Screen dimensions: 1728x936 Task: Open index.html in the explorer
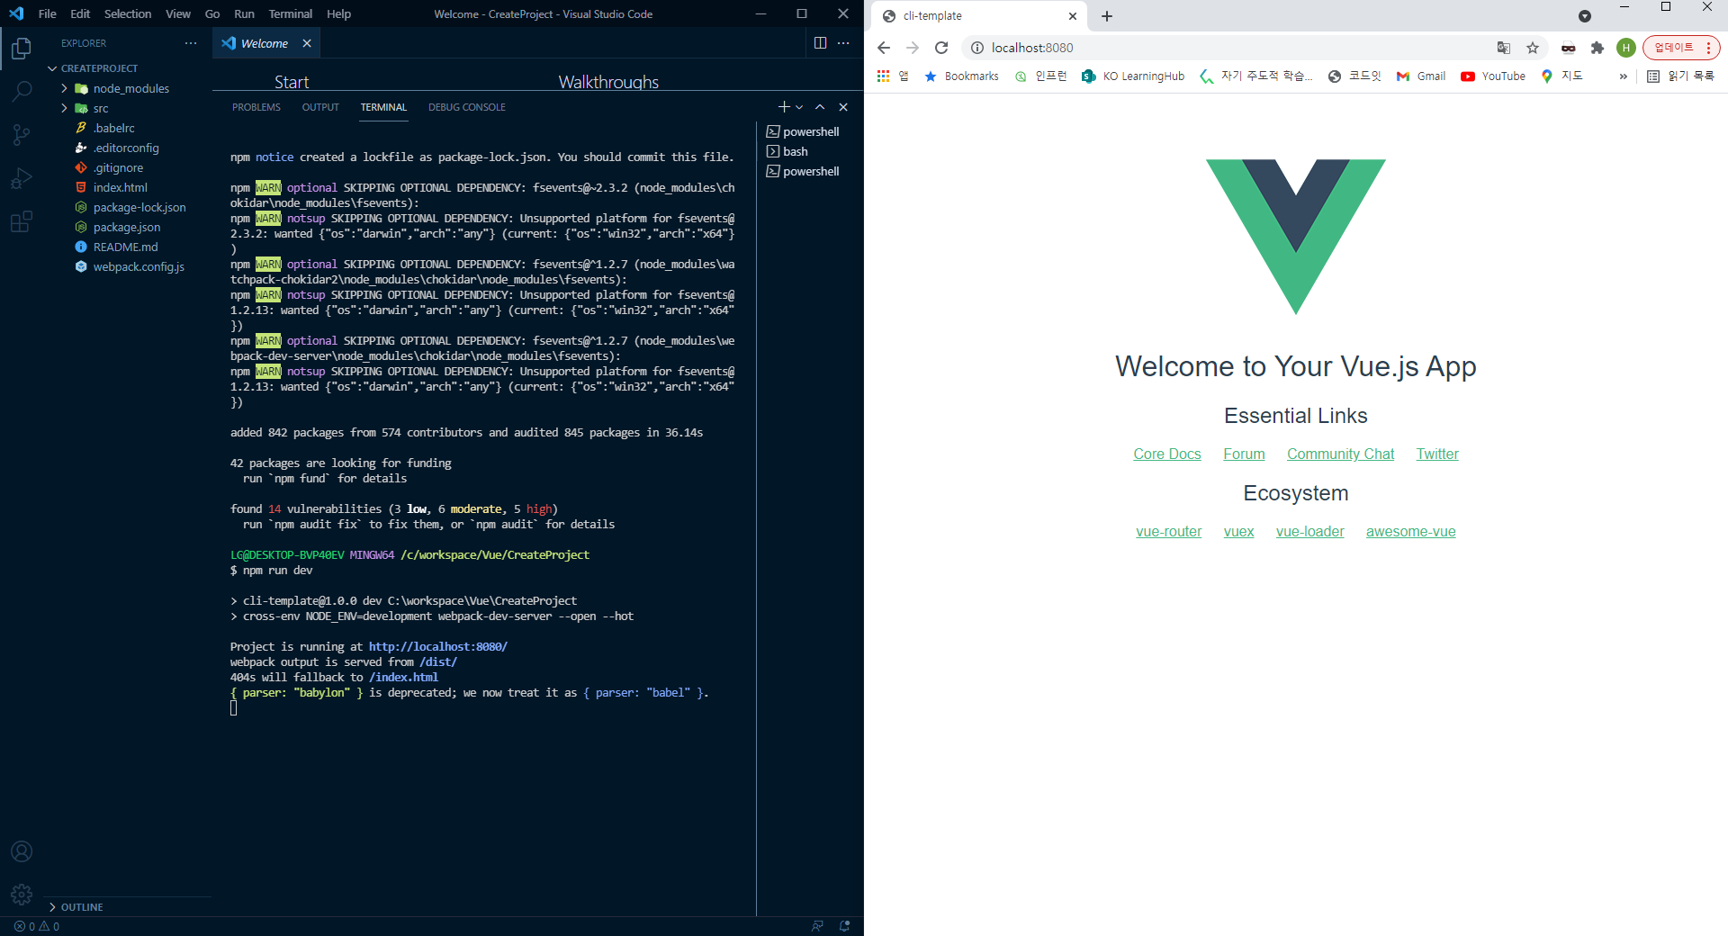(x=120, y=187)
